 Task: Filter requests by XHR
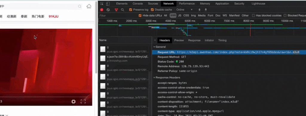tap(173, 15)
